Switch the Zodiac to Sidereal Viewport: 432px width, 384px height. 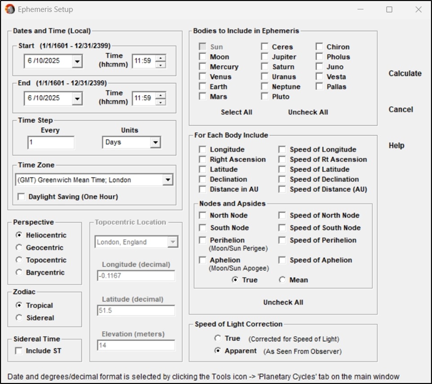coord(18,318)
